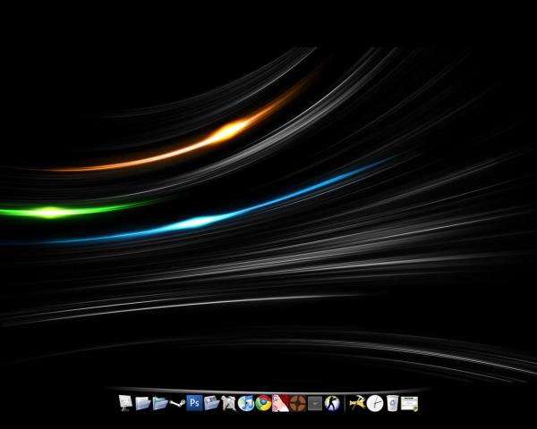Open the pictures folder dock icon

211,403
